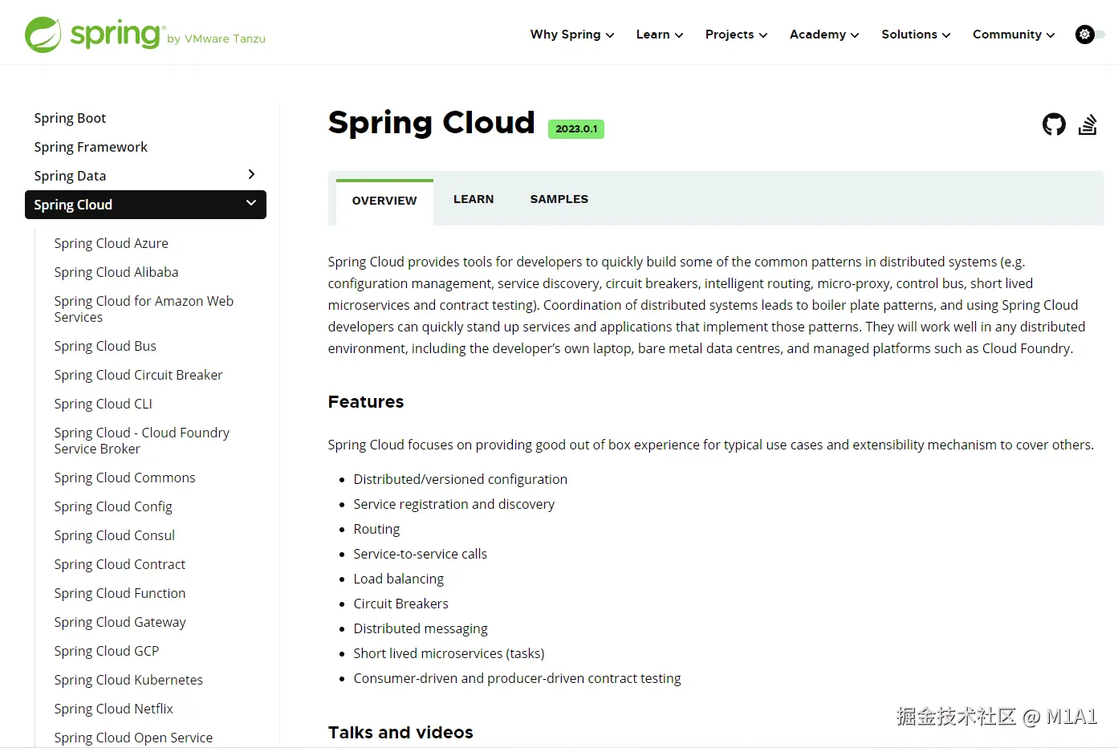The image size is (1118, 748).
Task: Collapse the Spring Cloud sidebar section chevron
Action: click(x=251, y=203)
